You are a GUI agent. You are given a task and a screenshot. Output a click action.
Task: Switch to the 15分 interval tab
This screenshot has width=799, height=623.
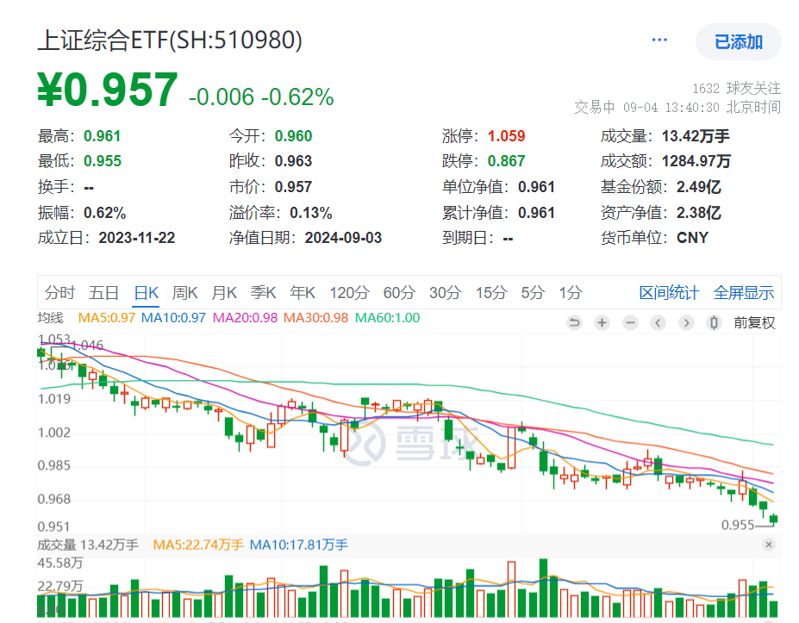491,293
